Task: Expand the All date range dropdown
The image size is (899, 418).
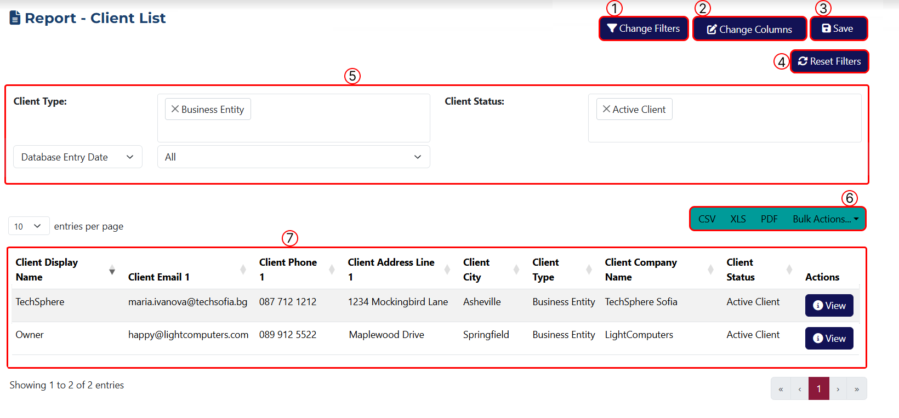Action: [293, 157]
